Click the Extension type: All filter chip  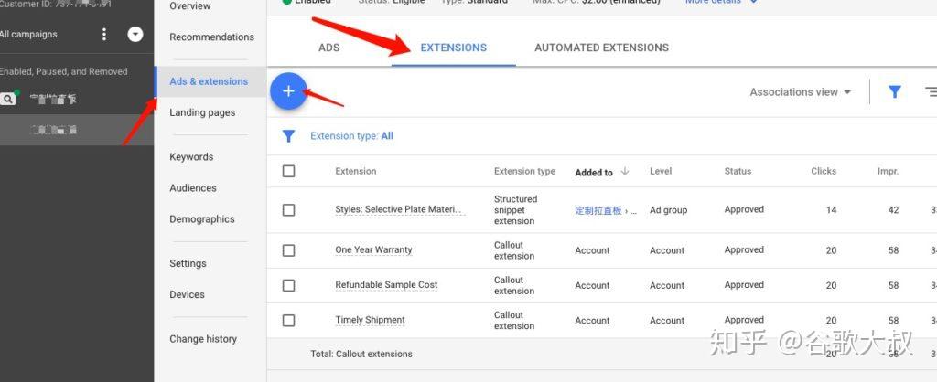(352, 136)
